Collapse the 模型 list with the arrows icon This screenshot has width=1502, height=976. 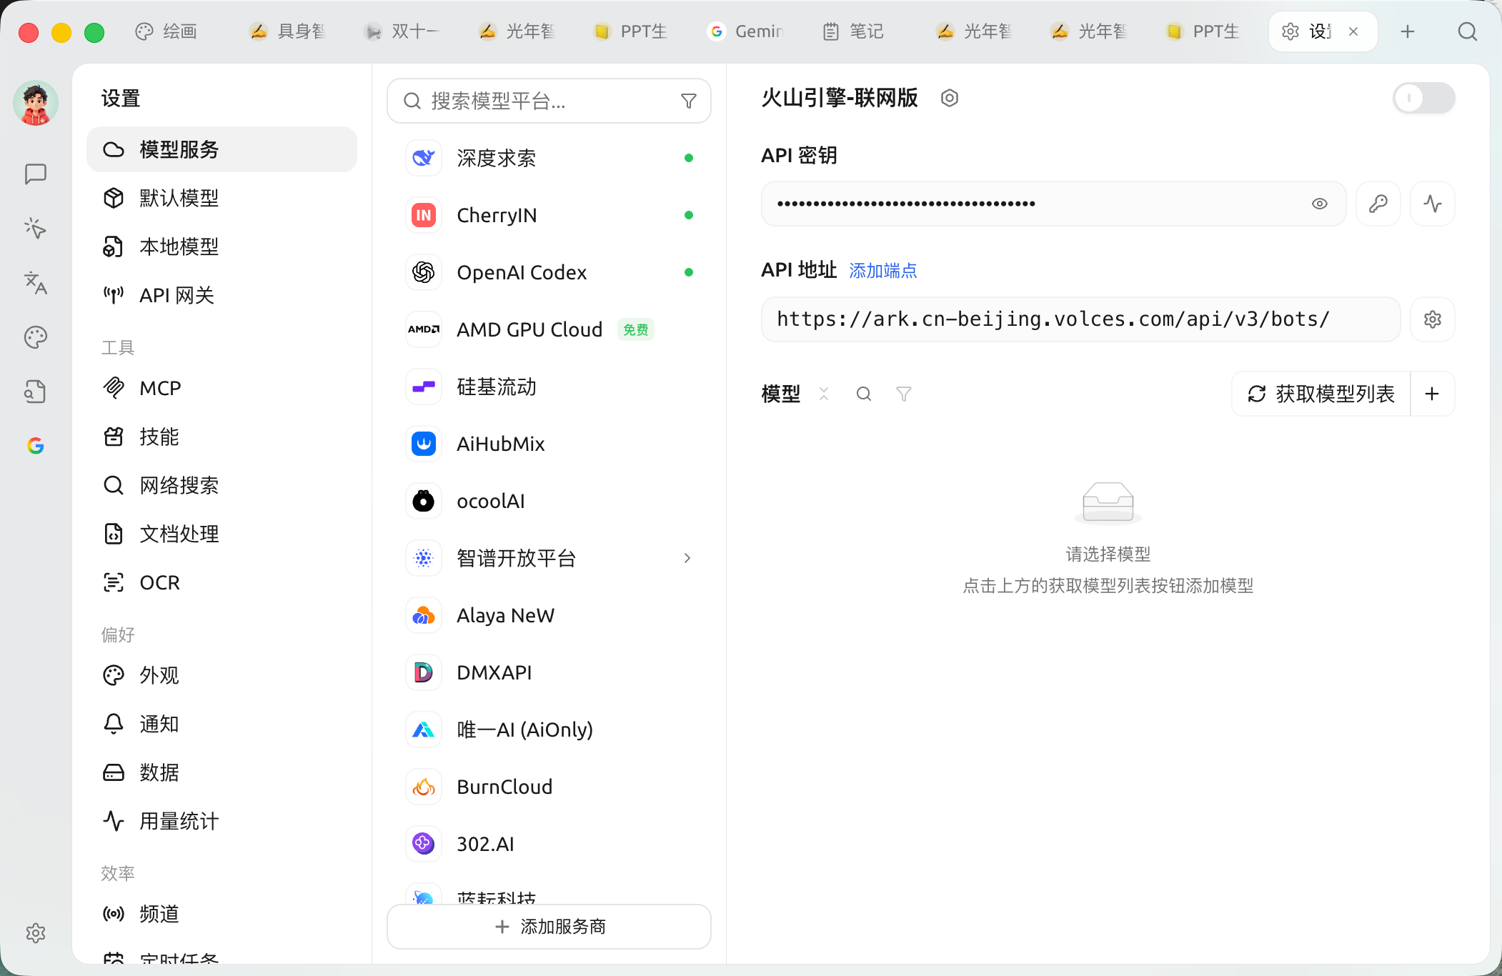824,394
